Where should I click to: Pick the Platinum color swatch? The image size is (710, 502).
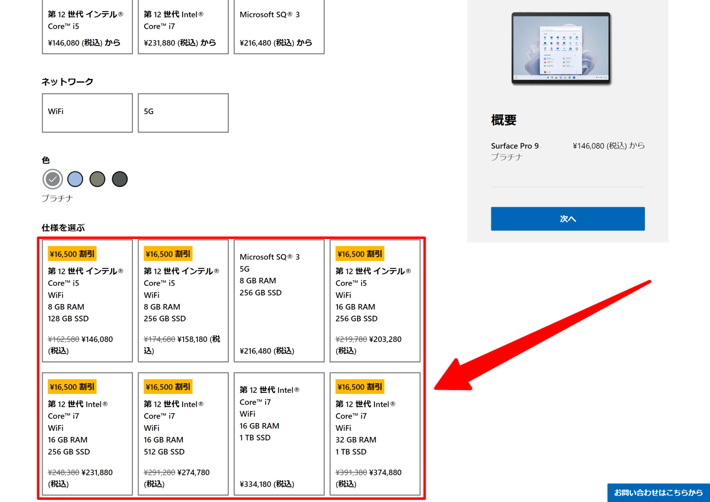(x=53, y=179)
